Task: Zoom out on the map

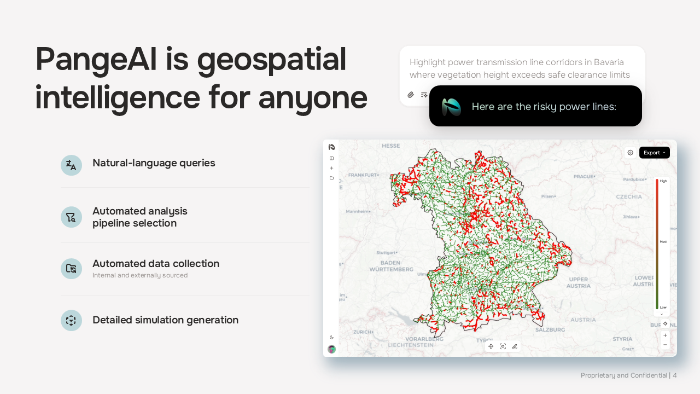Action: [x=665, y=345]
